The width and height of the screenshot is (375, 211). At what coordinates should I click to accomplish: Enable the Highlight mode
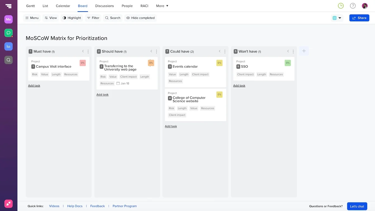[x=72, y=18]
